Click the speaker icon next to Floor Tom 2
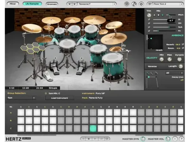This screenshot has width=190, height=142. pos(150,4)
